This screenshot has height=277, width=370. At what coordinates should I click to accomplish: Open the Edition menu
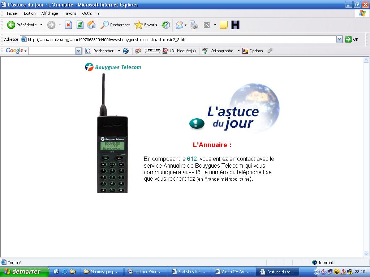click(30, 13)
